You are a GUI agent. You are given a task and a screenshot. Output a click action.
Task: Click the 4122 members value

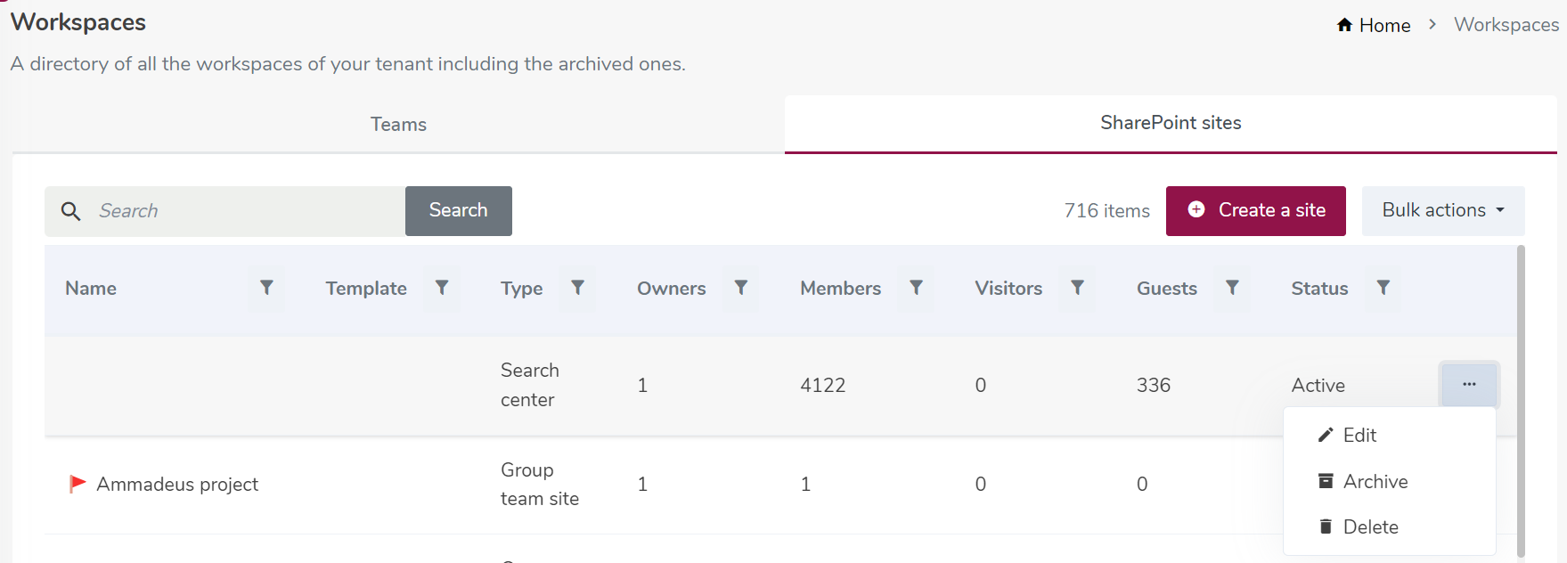[823, 386]
